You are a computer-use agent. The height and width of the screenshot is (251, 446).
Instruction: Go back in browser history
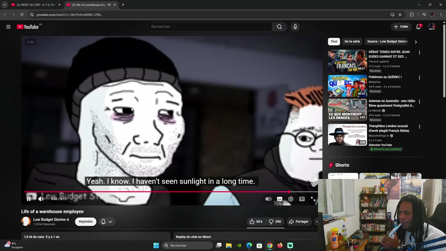5,15
